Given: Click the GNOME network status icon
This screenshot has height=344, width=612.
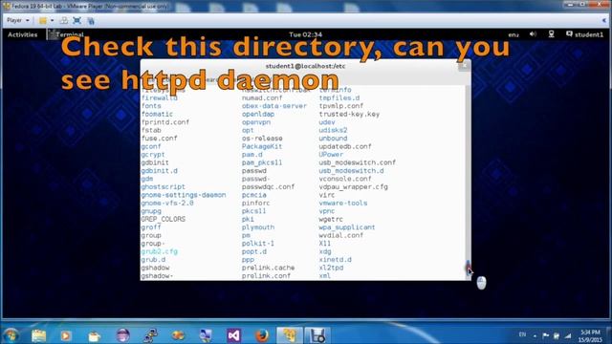Looking at the screenshot, I should (551, 34).
